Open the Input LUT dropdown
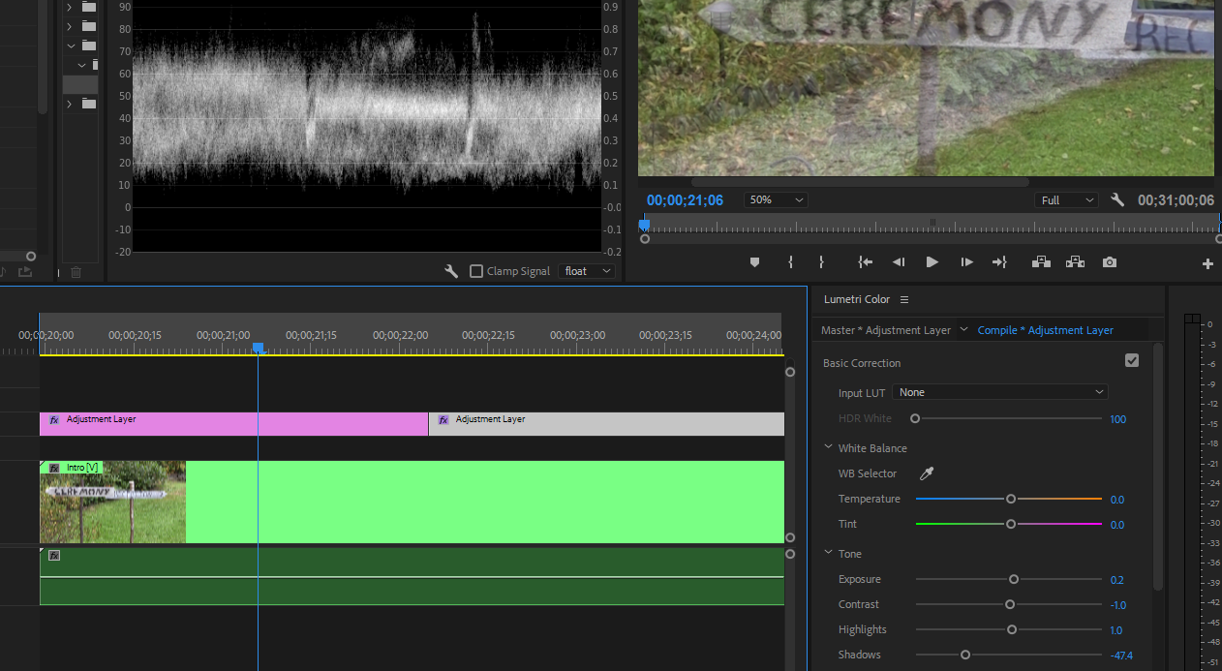The height and width of the screenshot is (671, 1222). [x=1000, y=392]
